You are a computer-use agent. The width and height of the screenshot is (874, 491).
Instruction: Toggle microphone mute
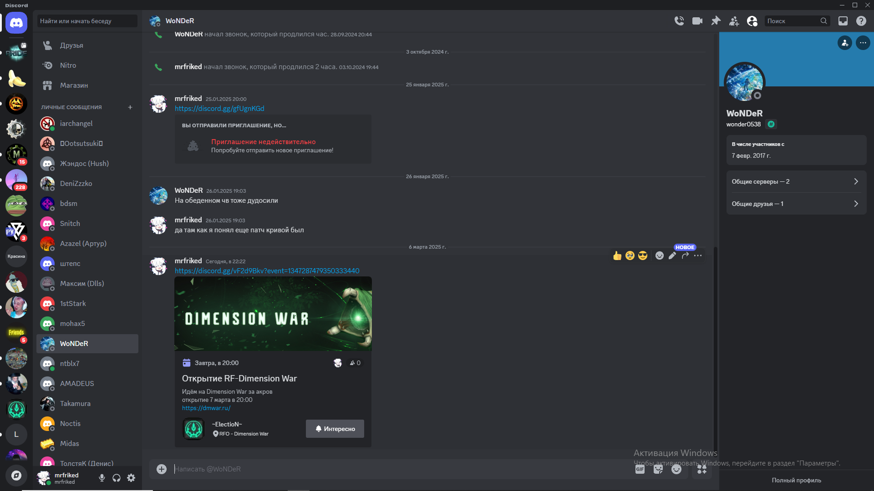[x=102, y=478]
